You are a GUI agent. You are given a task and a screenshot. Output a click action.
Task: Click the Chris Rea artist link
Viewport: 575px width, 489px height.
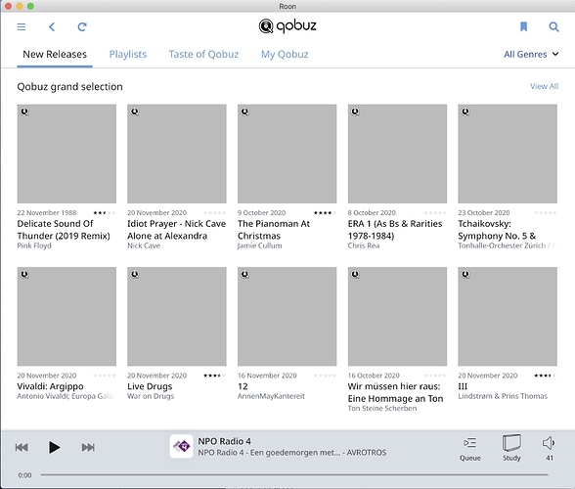click(x=364, y=245)
